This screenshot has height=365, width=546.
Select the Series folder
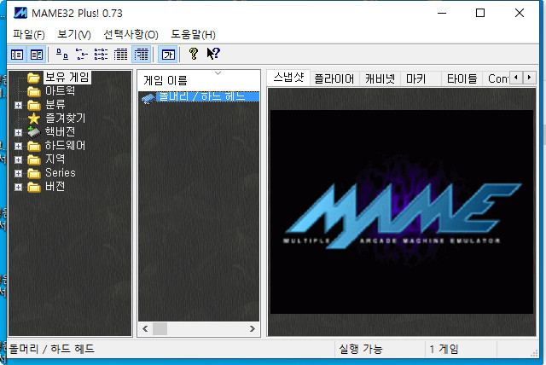click(x=61, y=173)
